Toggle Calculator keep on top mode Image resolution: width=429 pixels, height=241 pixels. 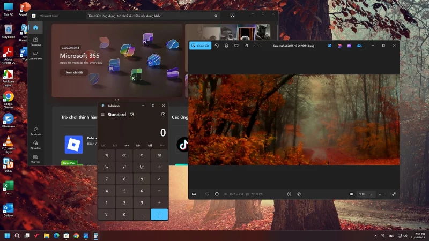pyautogui.click(x=132, y=115)
